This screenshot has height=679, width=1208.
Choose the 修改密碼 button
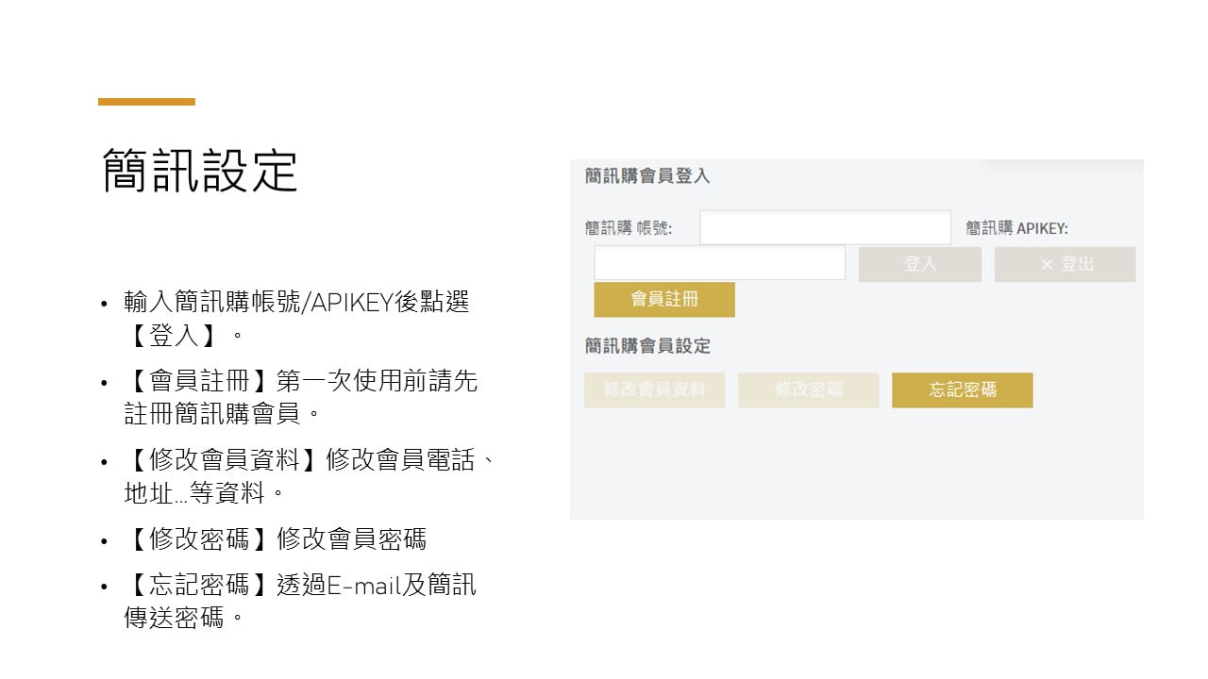tap(809, 389)
